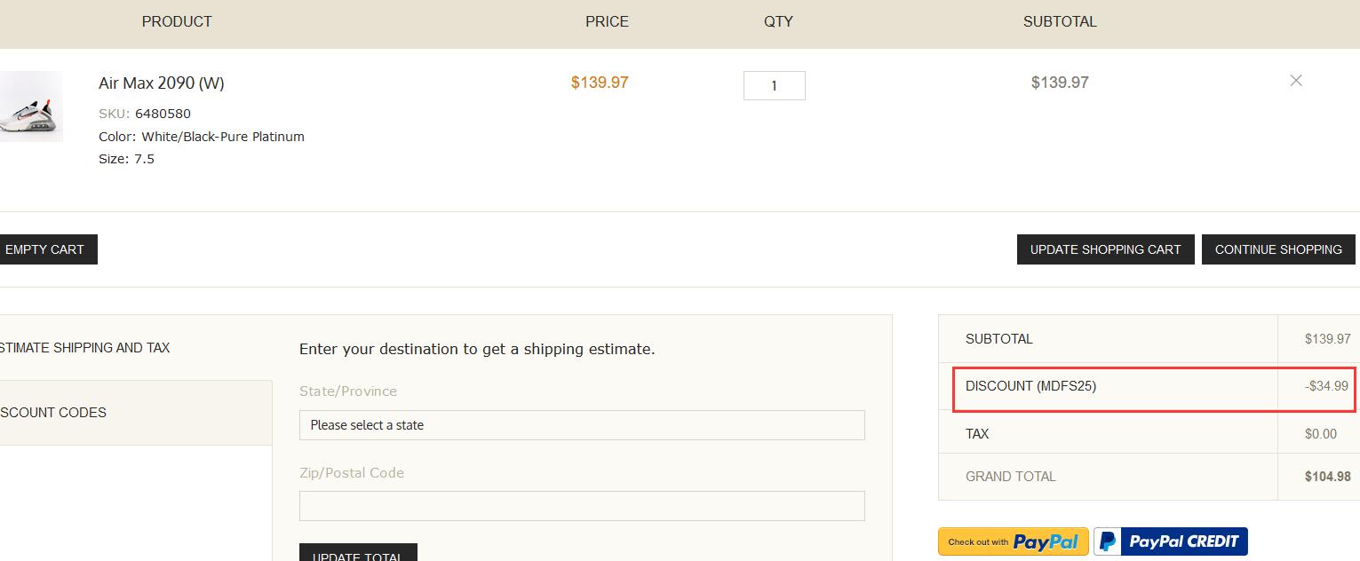
Task: Empty the cart
Action: click(46, 249)
